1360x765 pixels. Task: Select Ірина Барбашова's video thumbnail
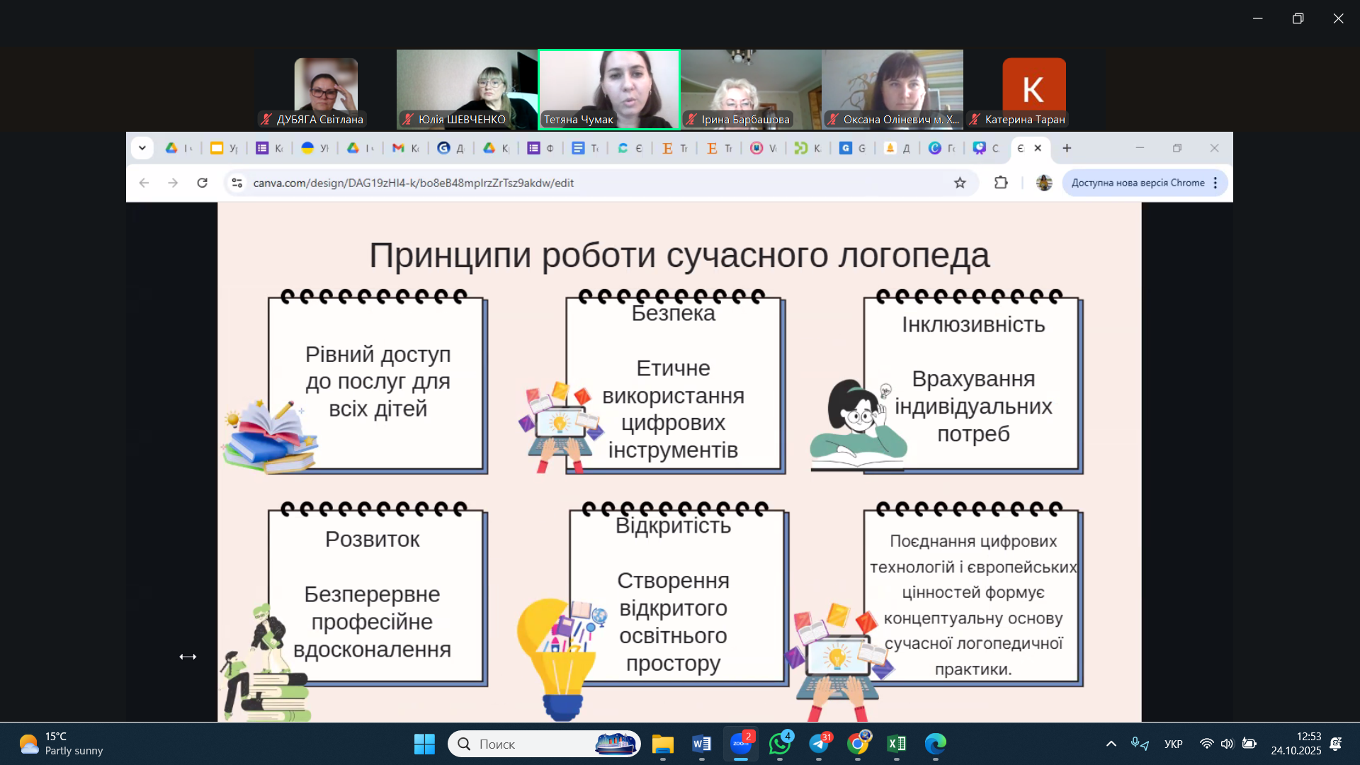(x=751, y=89)
